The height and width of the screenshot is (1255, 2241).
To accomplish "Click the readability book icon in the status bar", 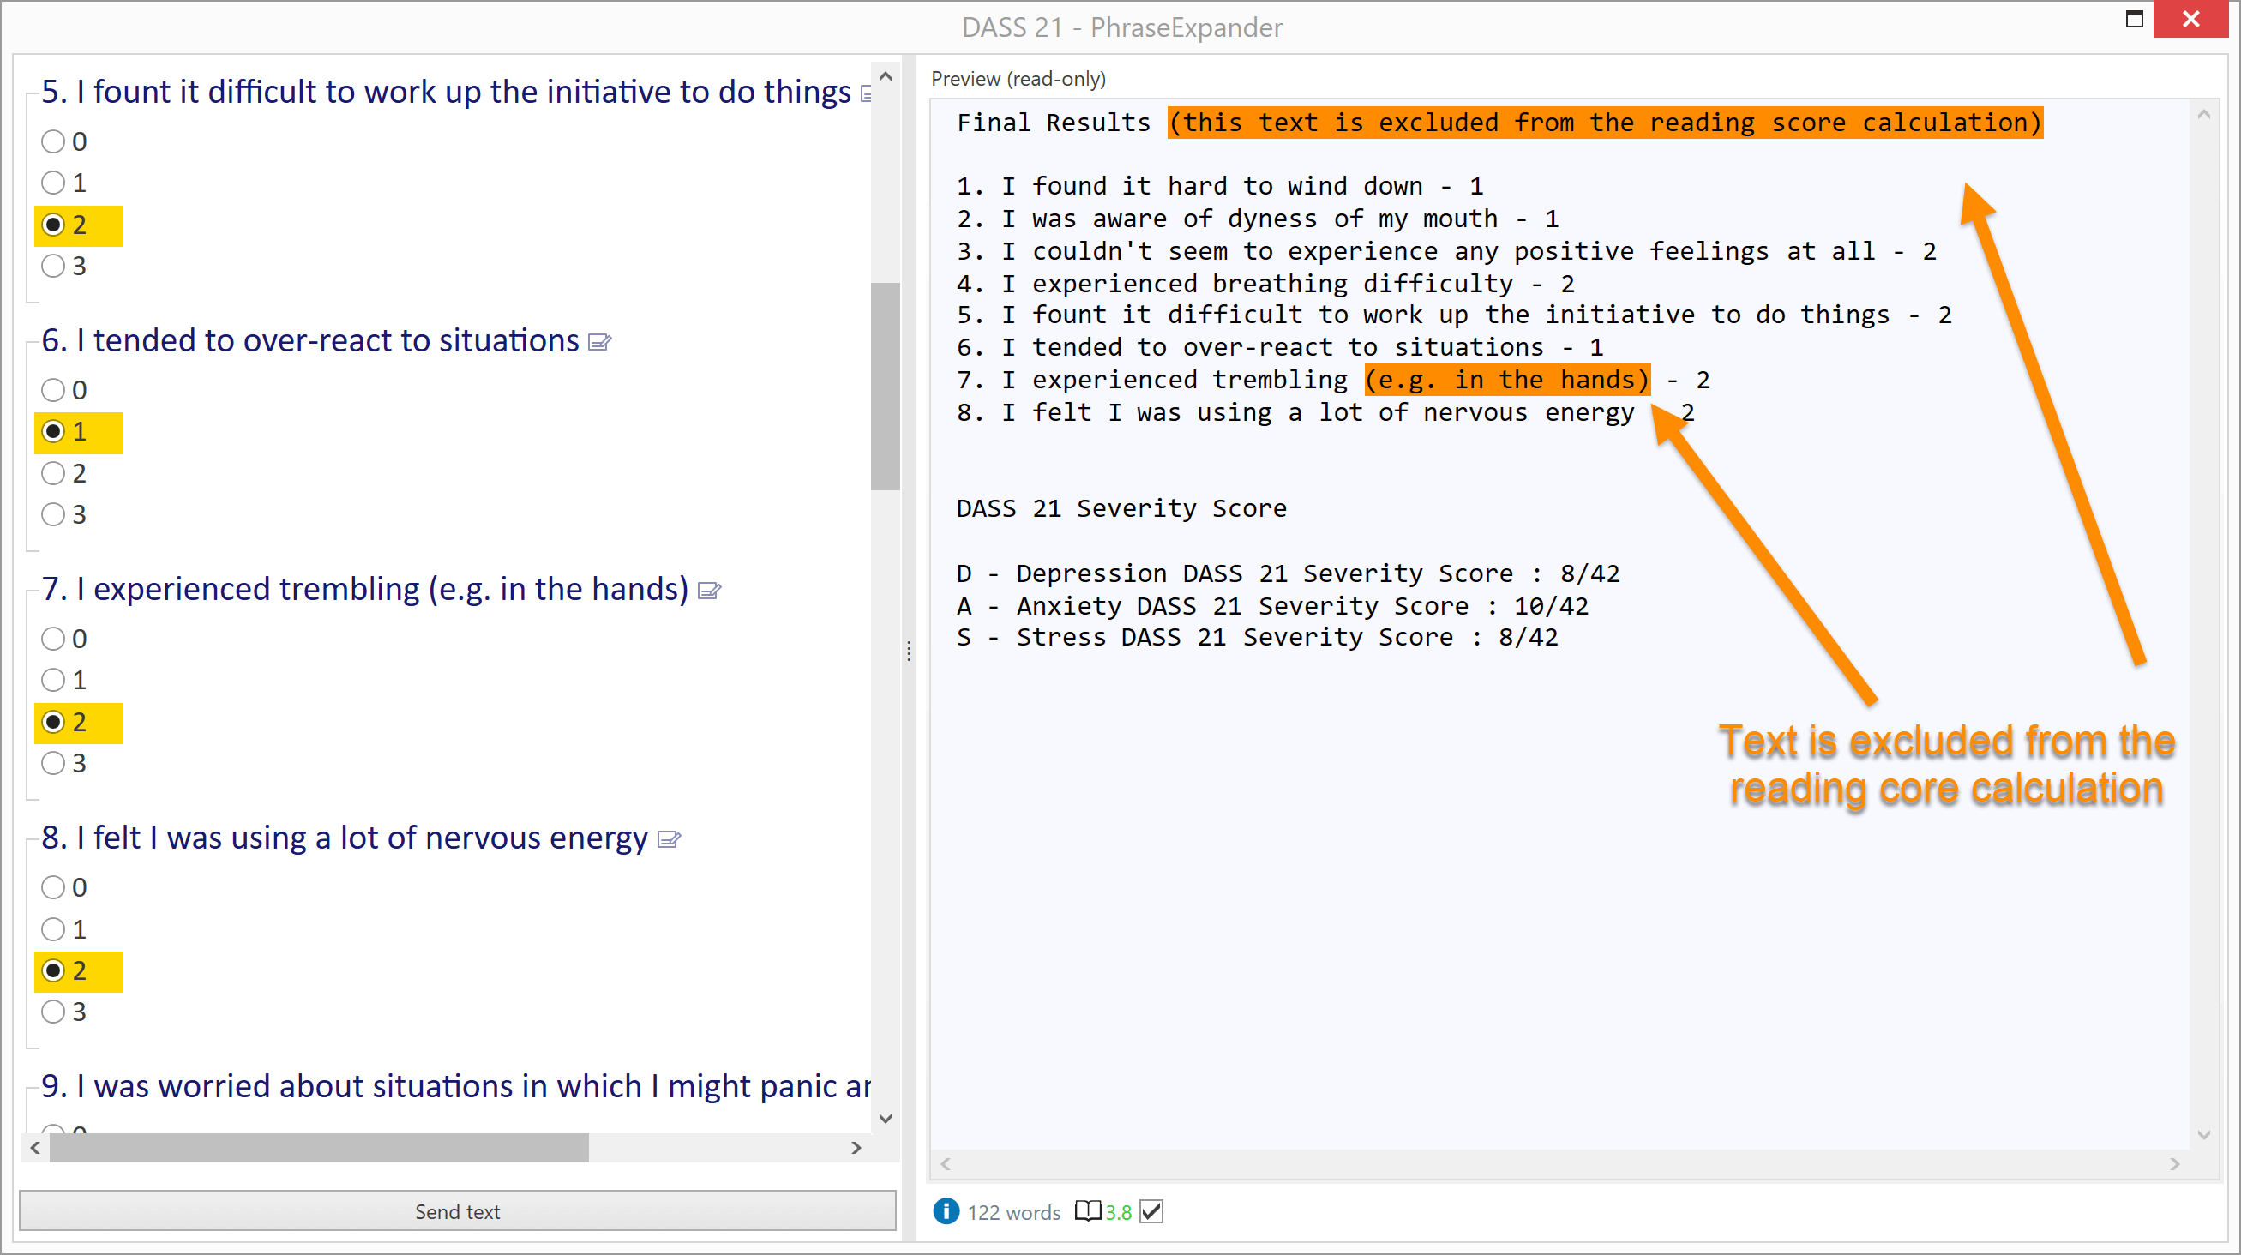I will tap(1087, 1210).
